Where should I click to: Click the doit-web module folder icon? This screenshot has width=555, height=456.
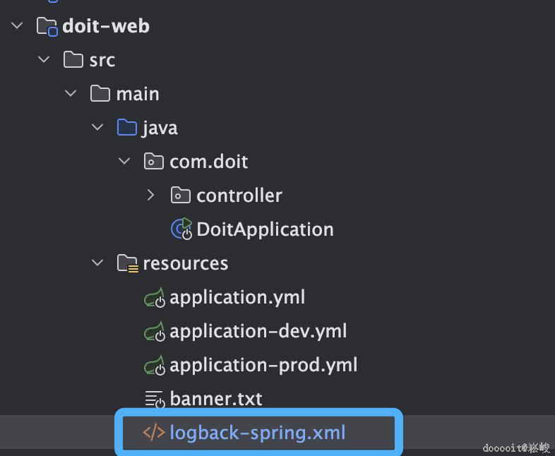tap(46, 26)
